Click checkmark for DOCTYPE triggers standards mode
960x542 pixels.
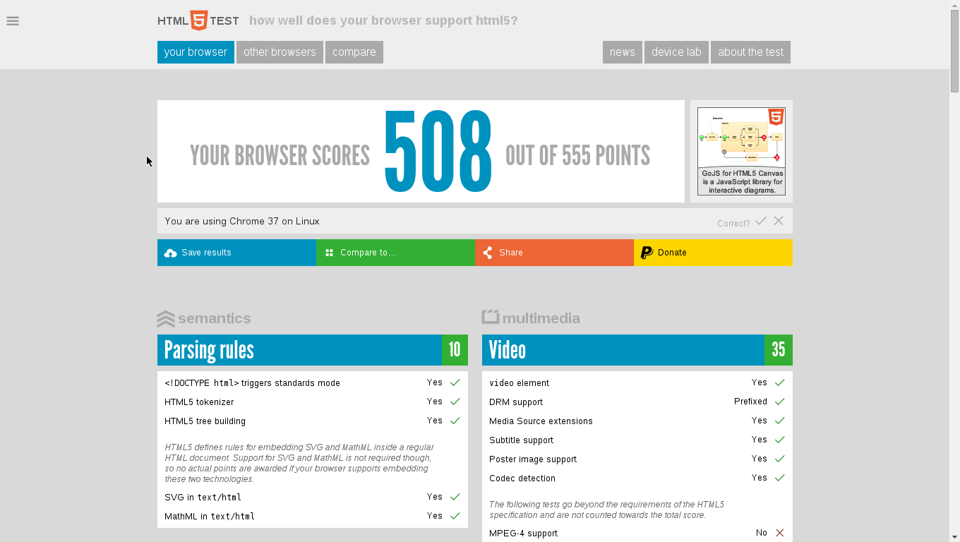tap(455, 383)
